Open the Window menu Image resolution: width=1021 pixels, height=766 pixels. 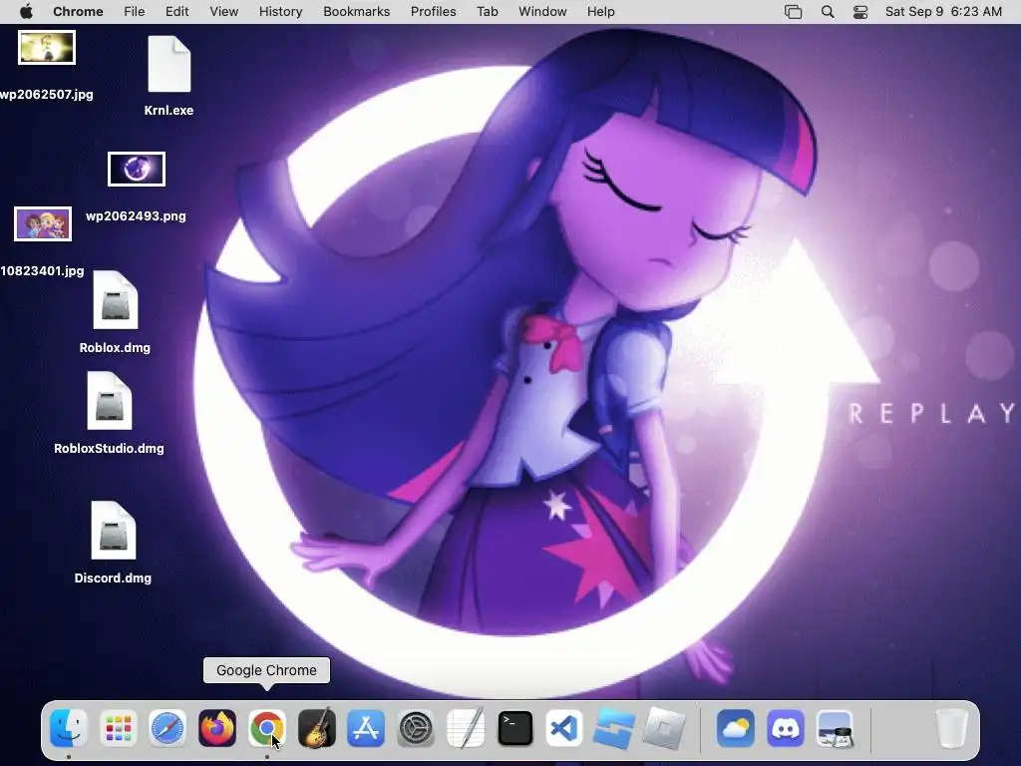542,12
